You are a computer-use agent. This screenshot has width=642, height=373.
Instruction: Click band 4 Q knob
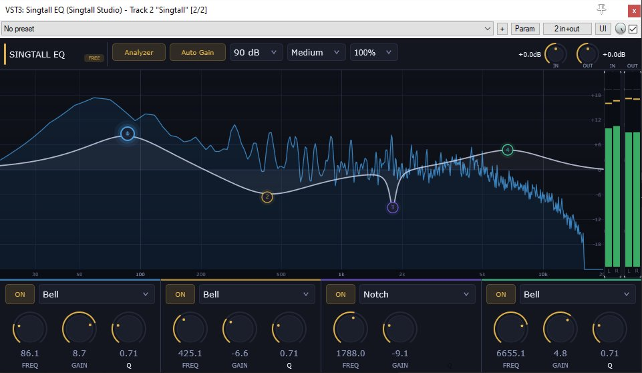point(610,329)
